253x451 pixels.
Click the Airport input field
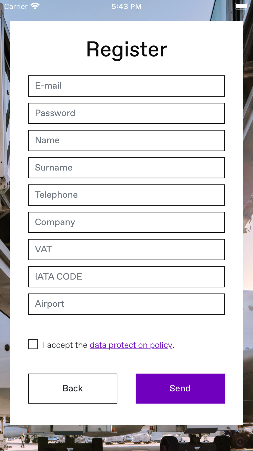pos(126,304)
